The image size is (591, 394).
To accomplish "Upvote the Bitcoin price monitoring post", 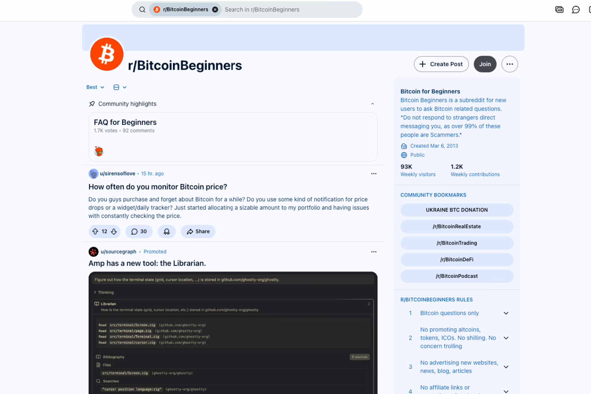I will [x=95, y=232].
